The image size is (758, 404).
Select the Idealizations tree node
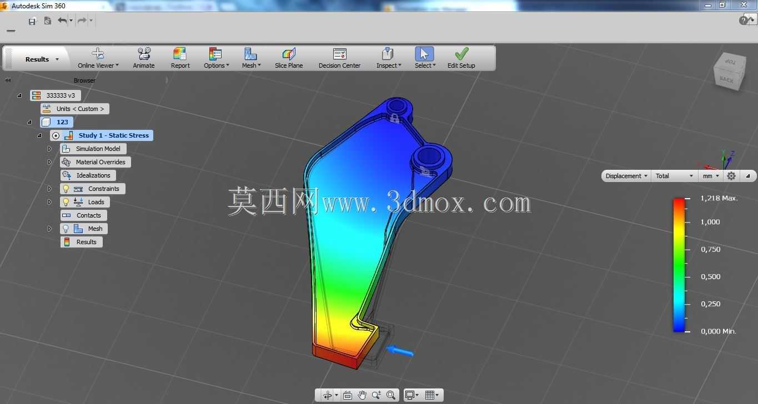click(88, 175)
